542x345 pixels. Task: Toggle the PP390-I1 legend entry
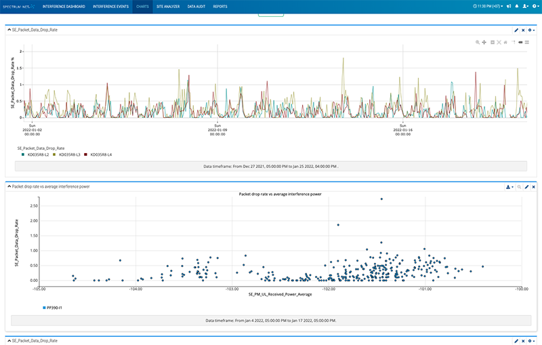54,308
